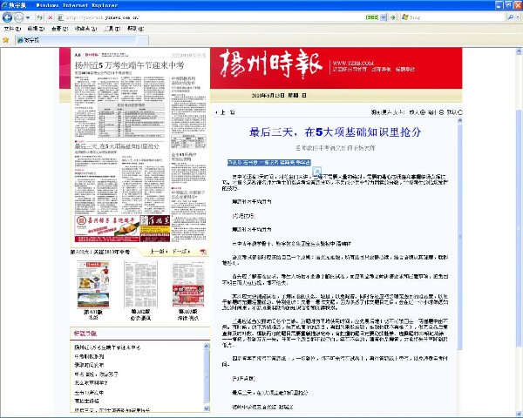Open the search provider dropdown arrow
This screenshot has width=523, height=418.
pyautogui.click(x=517, y=17)
